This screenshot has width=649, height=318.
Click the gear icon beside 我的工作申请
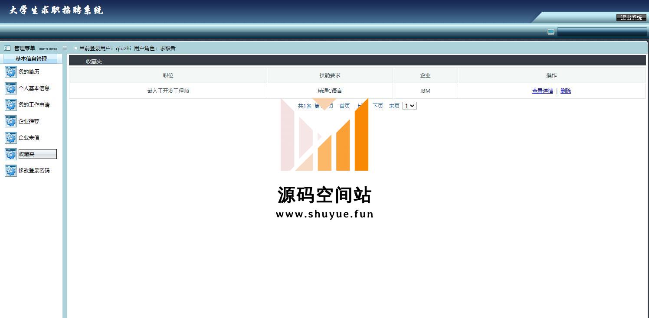pos(11,105)
